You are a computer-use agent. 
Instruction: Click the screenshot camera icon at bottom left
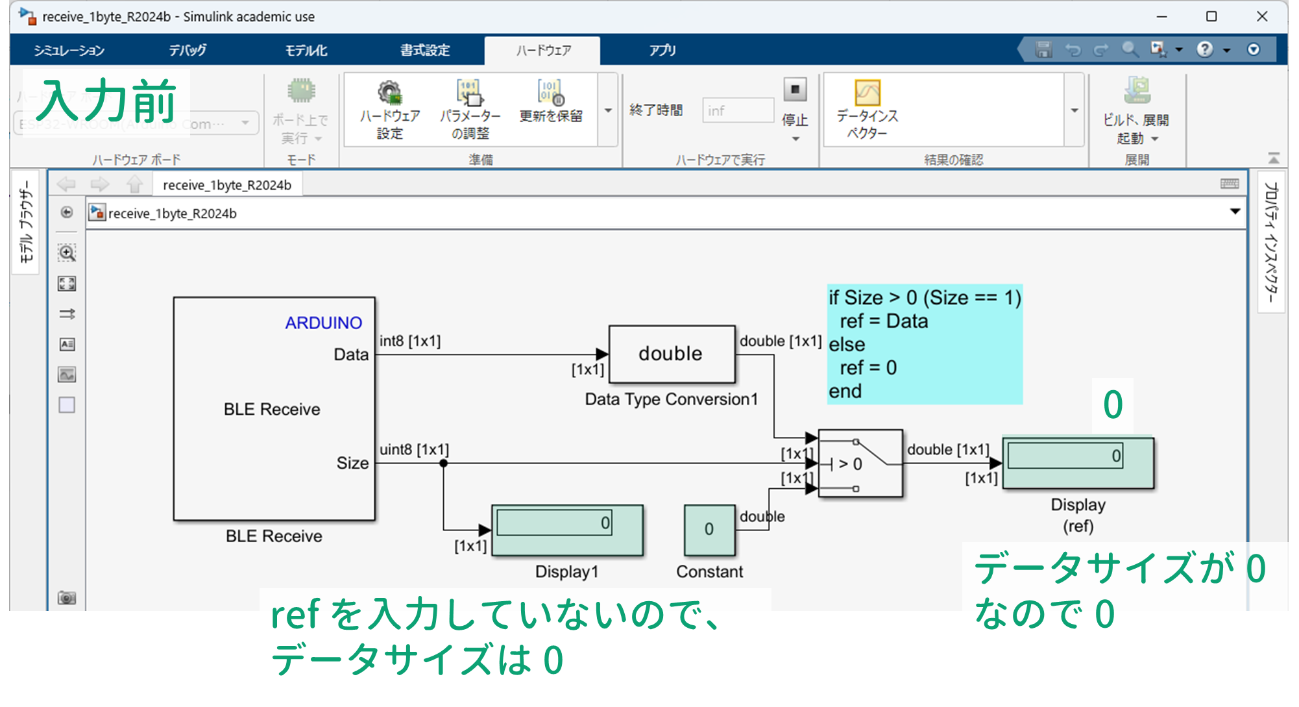pyautogui.click(x=67, y=597)
